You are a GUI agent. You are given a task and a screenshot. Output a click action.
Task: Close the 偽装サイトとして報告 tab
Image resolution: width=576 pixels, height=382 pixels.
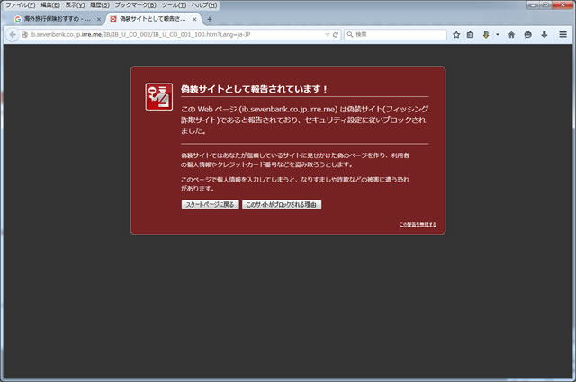(194, 19)
